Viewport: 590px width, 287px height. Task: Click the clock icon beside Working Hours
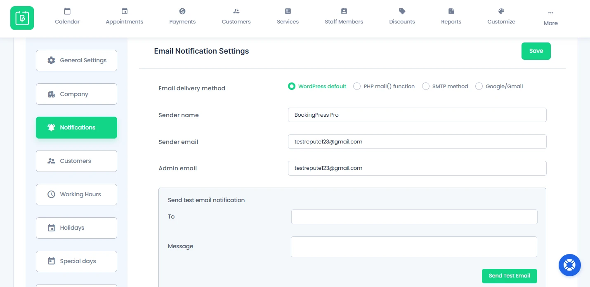(x=51, y=194)
